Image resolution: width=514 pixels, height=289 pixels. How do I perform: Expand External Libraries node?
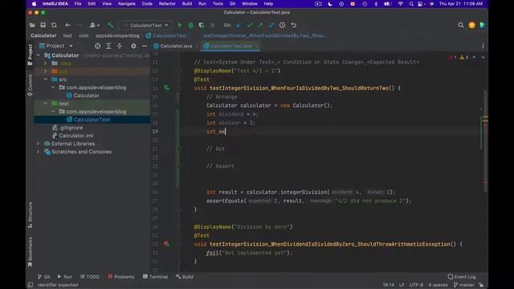(x=38, y=144)
